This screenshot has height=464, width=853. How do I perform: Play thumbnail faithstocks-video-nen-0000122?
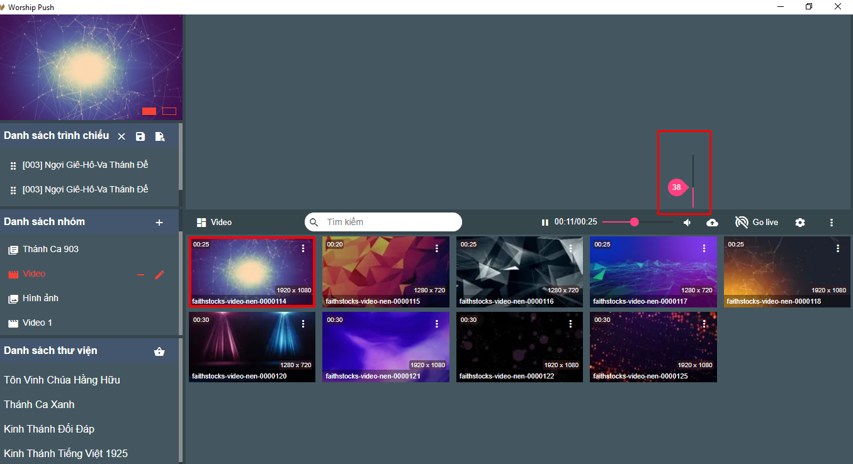pos(519,347)
